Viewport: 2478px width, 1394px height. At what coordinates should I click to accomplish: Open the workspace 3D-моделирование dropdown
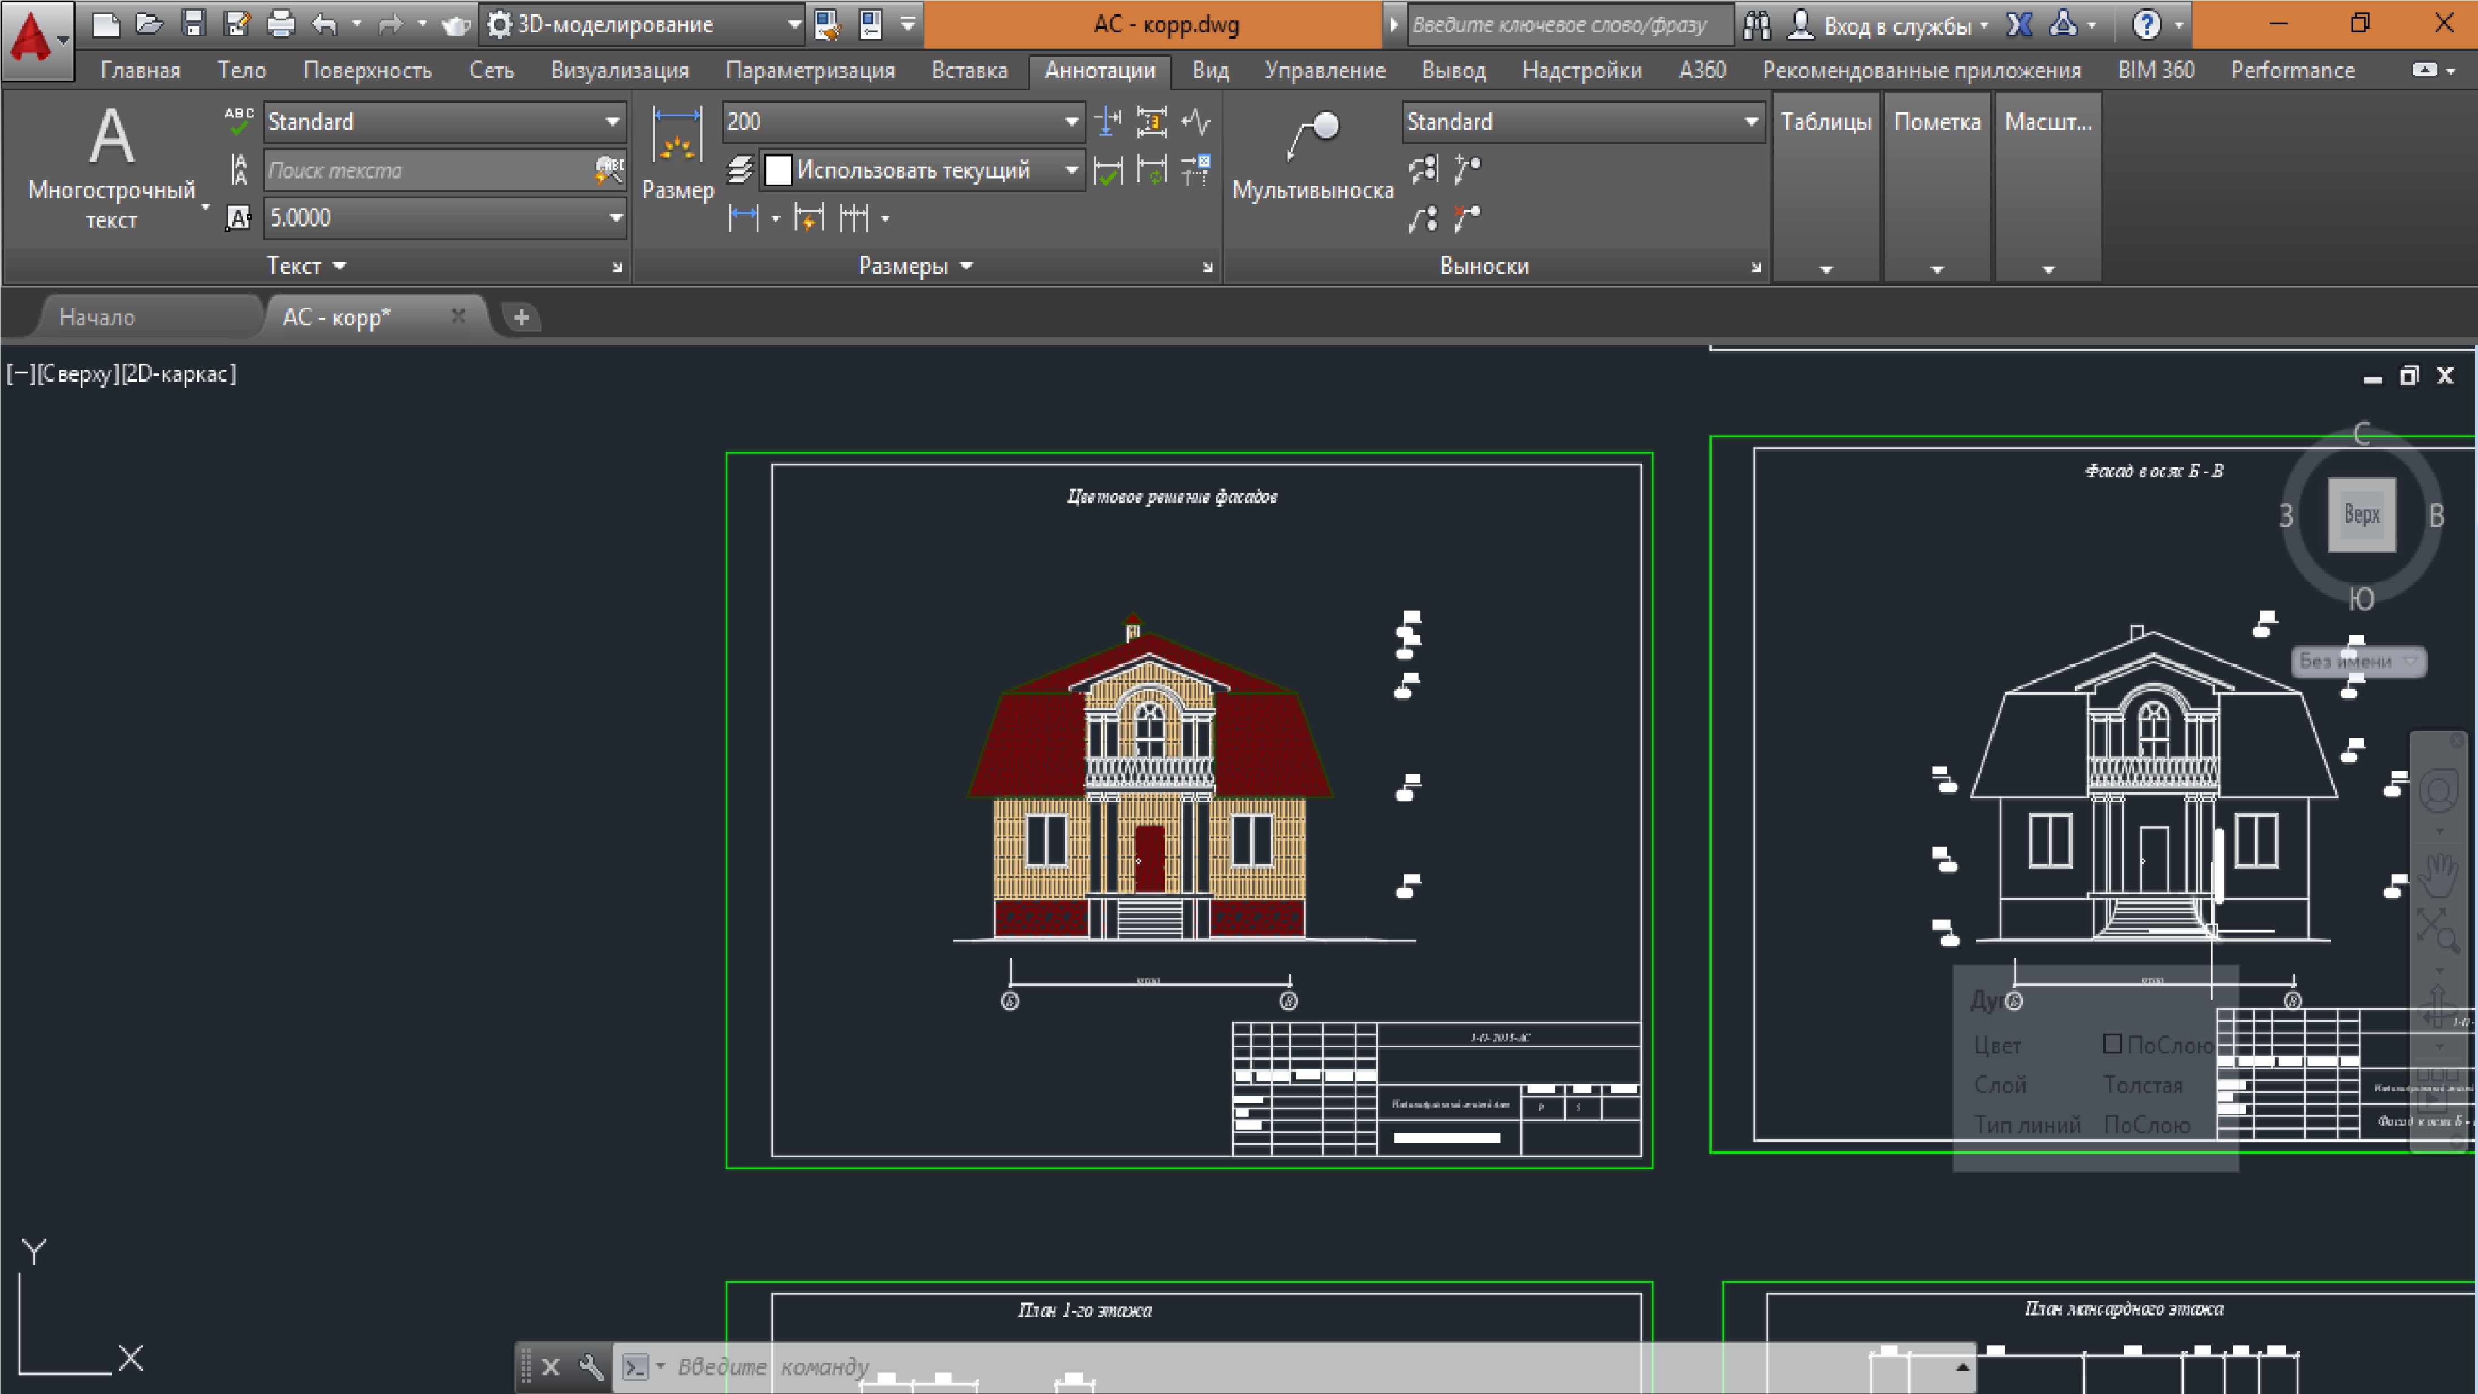795,25
